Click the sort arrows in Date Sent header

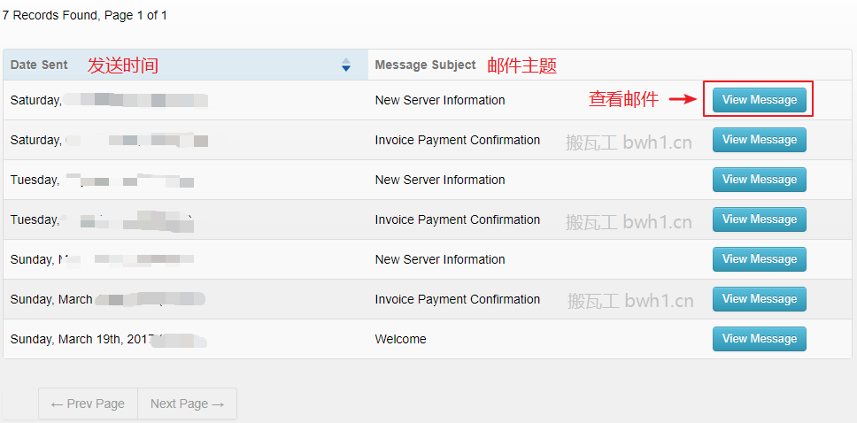(x=345, y=65)
